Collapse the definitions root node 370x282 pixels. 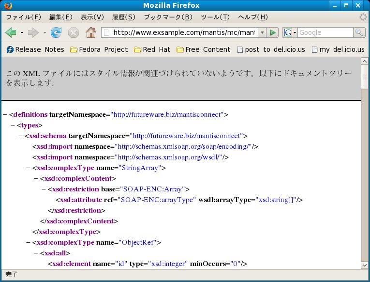click(5, 115)
